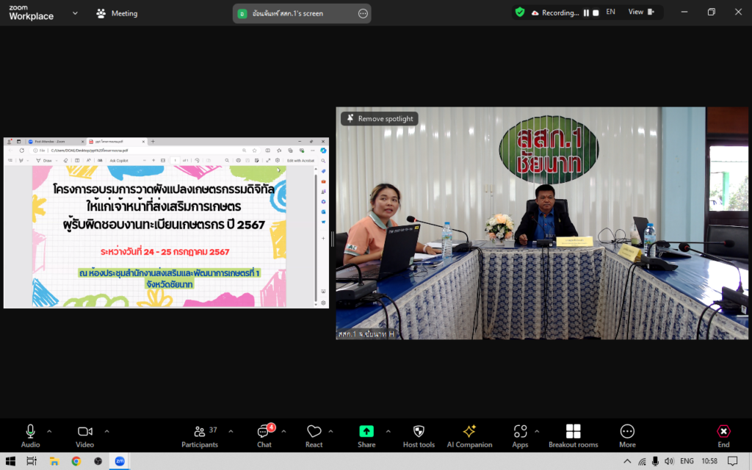Viewport: 752px width, 470px height.
Task: Open Chrome from the Windows taskbar
Action: [x=76, y=461]
